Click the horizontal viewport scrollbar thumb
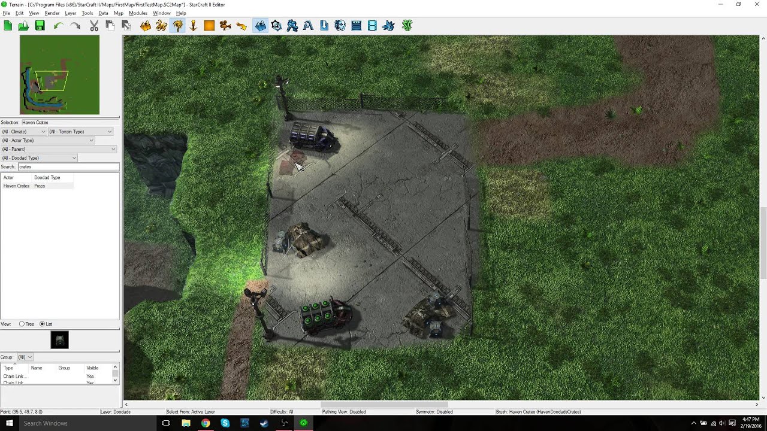The height and width of the screenshot is (431, 767). [384, 405]
